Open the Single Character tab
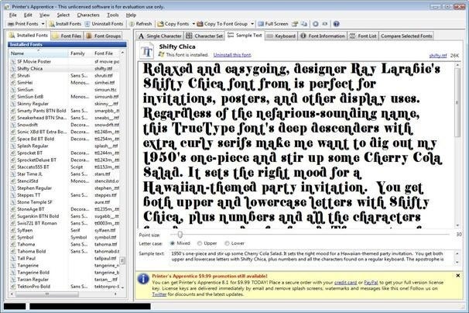The width and height of the screenshot is (469, 313). pyautogui.click(x=160, y=36)
